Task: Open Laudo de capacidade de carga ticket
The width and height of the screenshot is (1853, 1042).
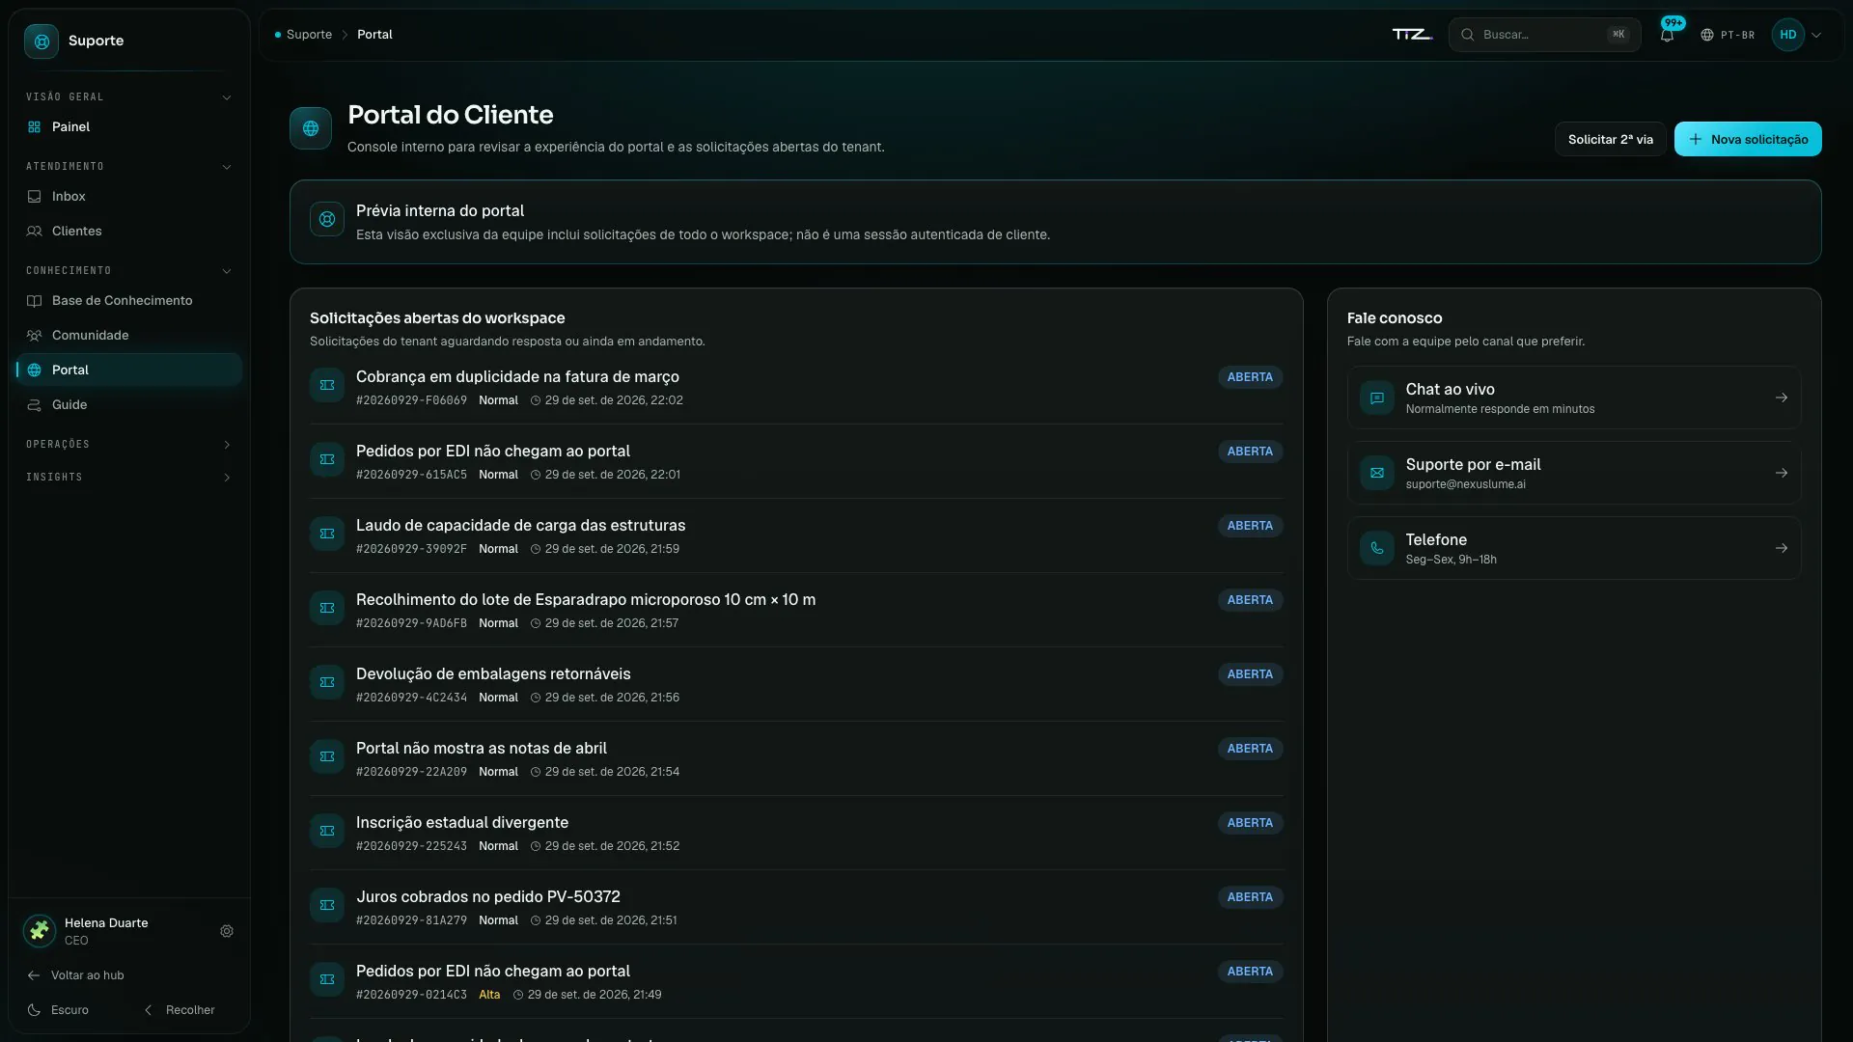Action: point(796,535)
